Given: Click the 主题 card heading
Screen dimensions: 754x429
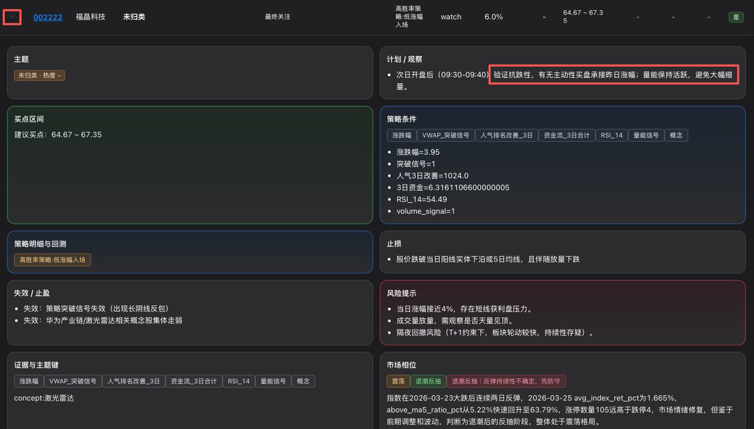Looking at the screenshot, I should coord(21,59).
